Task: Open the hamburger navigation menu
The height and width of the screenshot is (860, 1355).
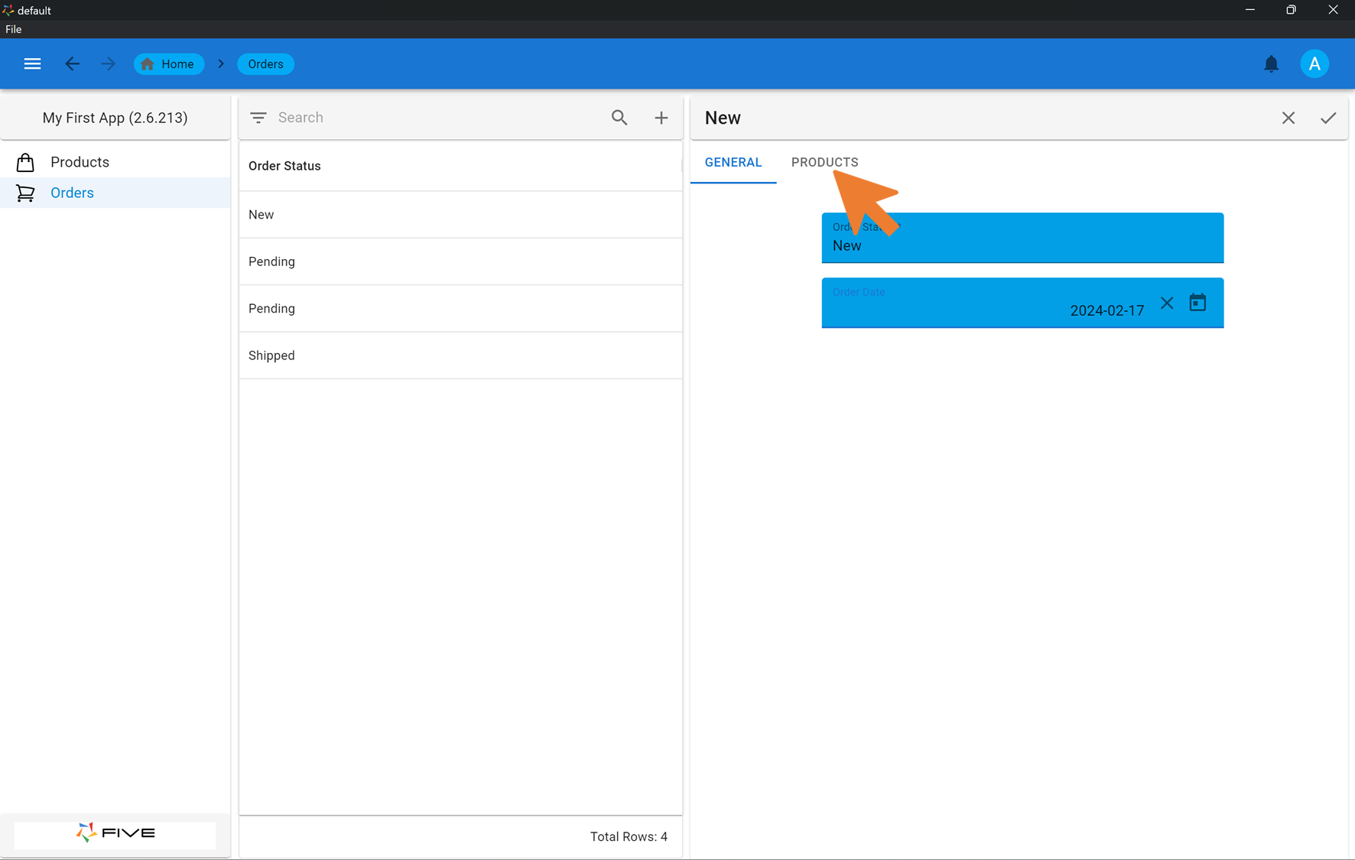Action: pyautogui.click(x=32, y=63)
